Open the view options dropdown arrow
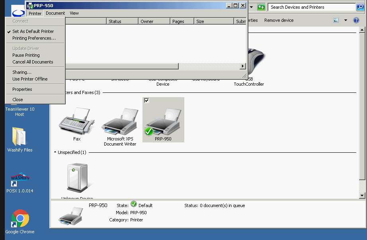Screen dimensions: 367x240 click(x=346, y=20)
